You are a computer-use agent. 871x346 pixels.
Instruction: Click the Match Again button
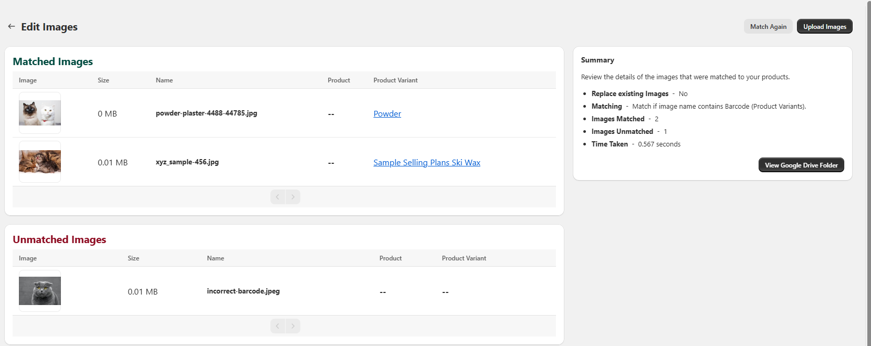coord(768,27)
